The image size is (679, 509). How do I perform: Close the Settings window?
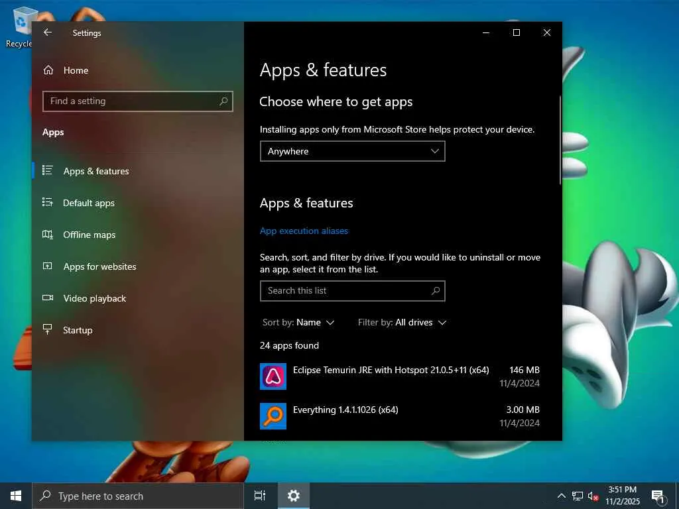click(547, 32)
